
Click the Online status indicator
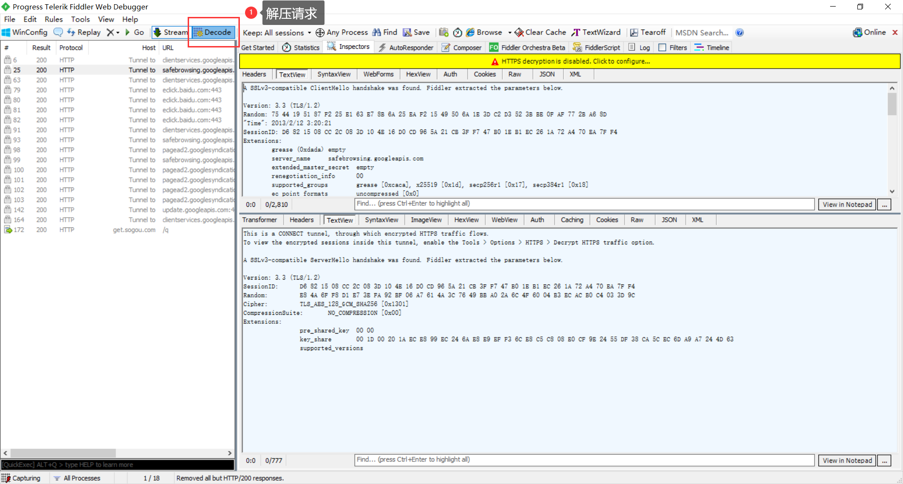(x=870, y=32)
